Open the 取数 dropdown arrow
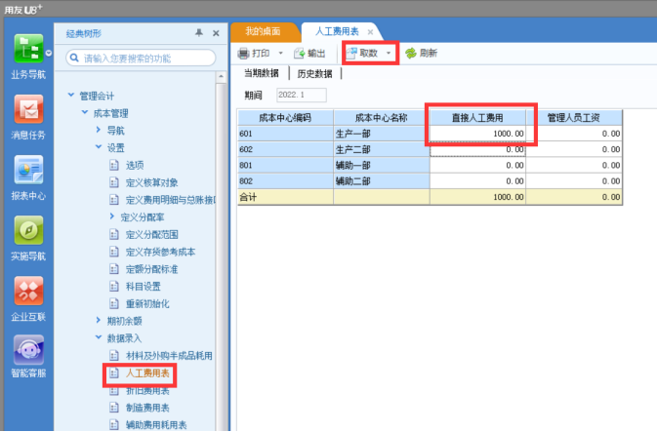The image size is (657, 432). (389, 53)
